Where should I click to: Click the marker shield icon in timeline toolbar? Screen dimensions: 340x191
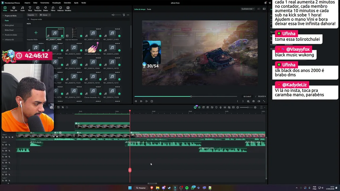pos(216,107)
